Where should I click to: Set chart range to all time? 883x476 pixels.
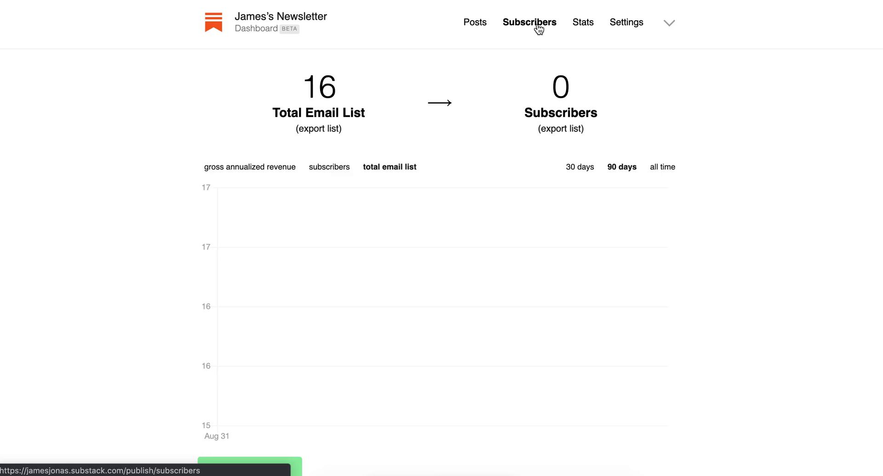pos(662,167)
